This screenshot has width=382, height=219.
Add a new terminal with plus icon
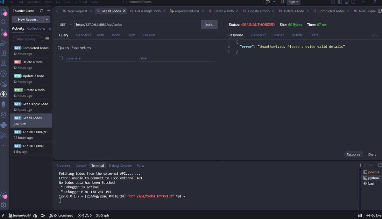point(361,165)
